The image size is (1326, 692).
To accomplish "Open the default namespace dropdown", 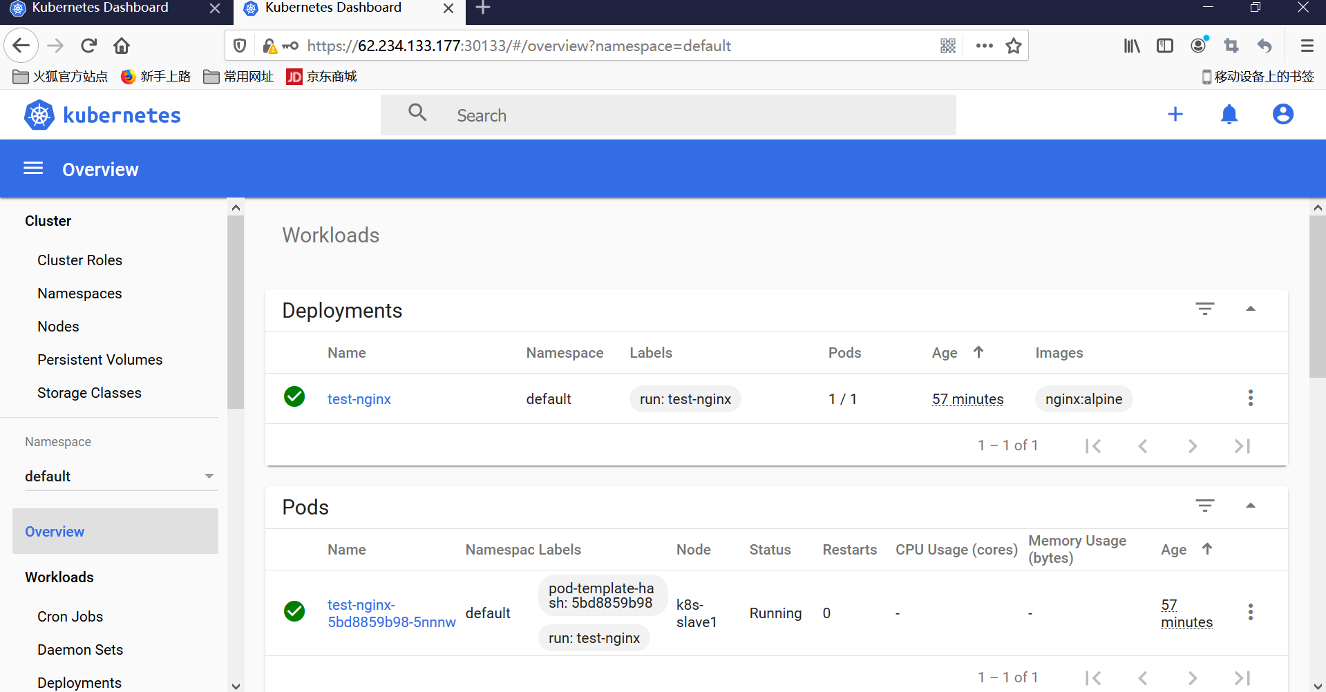I will [x=121, y=476].
